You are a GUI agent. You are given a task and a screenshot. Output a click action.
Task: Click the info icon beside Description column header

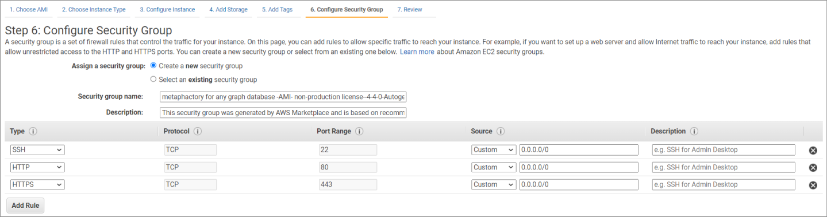click(694, 131)
